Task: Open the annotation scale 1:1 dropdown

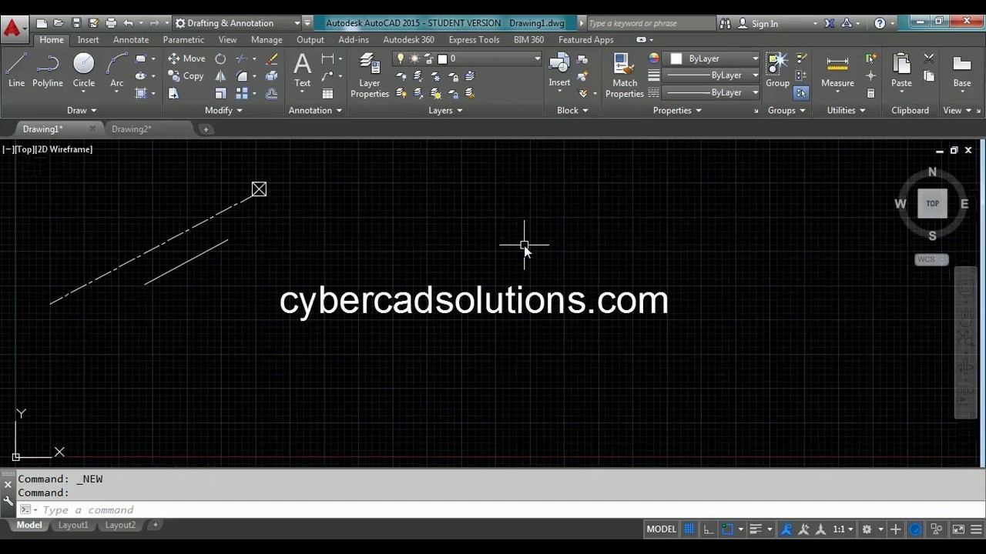Action: click(x=843, y=529)
